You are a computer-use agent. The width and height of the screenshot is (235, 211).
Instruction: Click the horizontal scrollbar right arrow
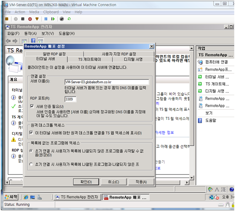(187, 182)
